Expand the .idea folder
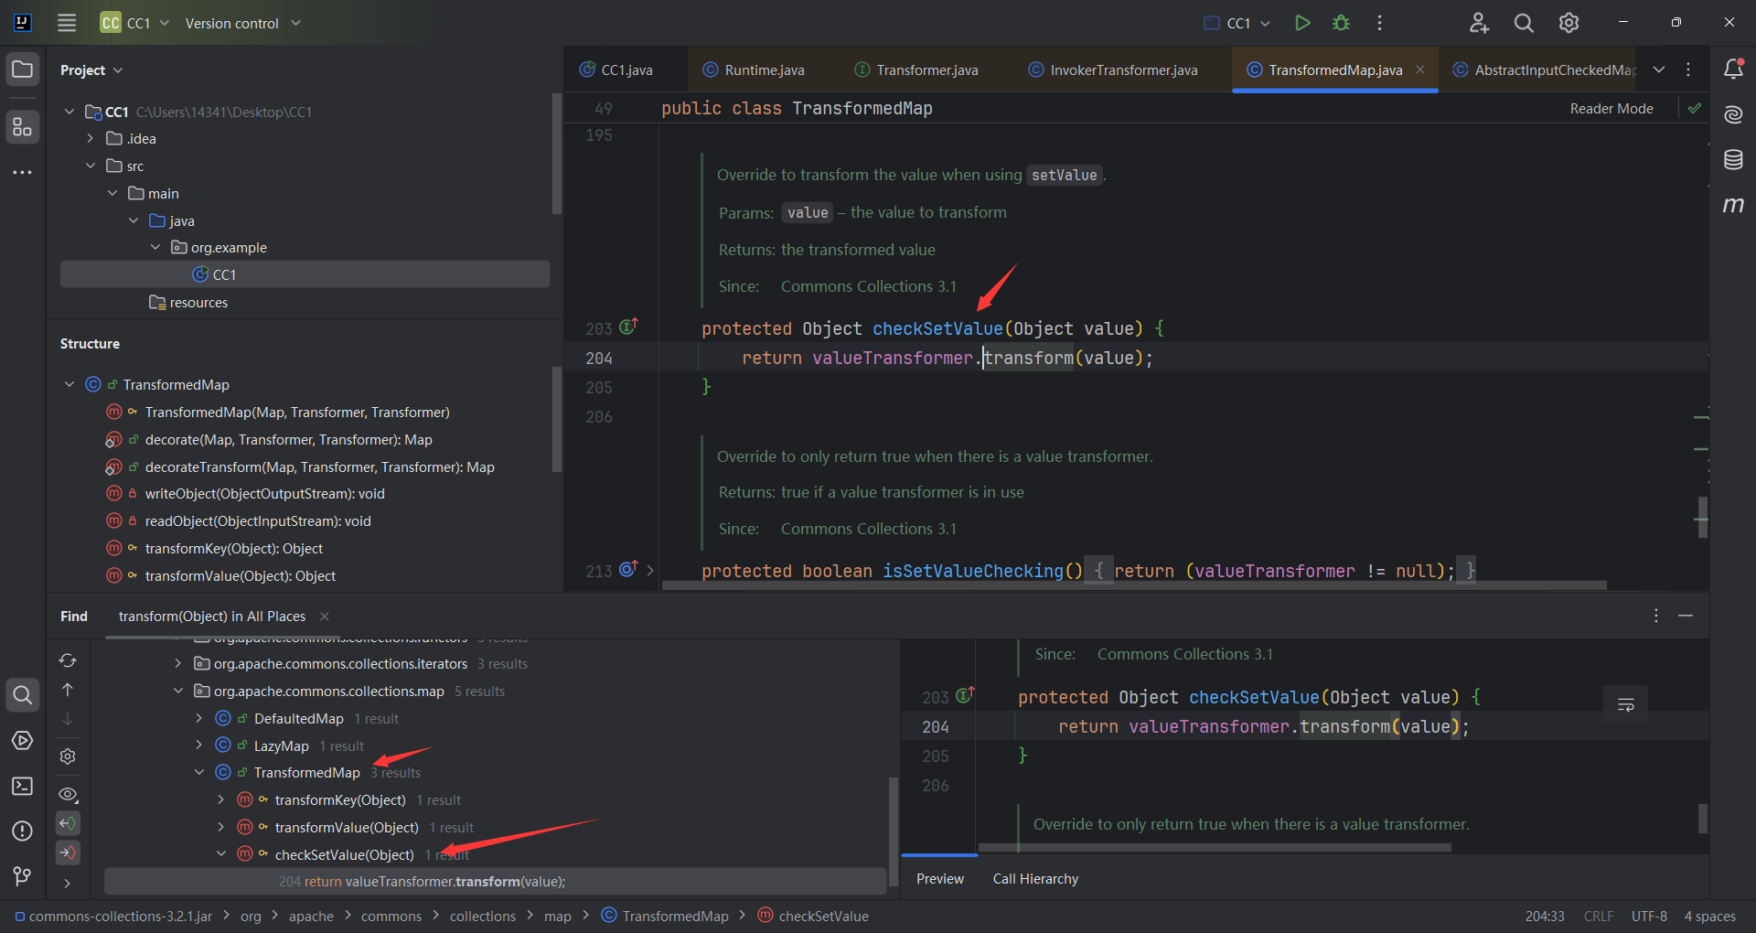Image resolution: width=1756 pixels, height=933 pixels. [x=91, y=138]
